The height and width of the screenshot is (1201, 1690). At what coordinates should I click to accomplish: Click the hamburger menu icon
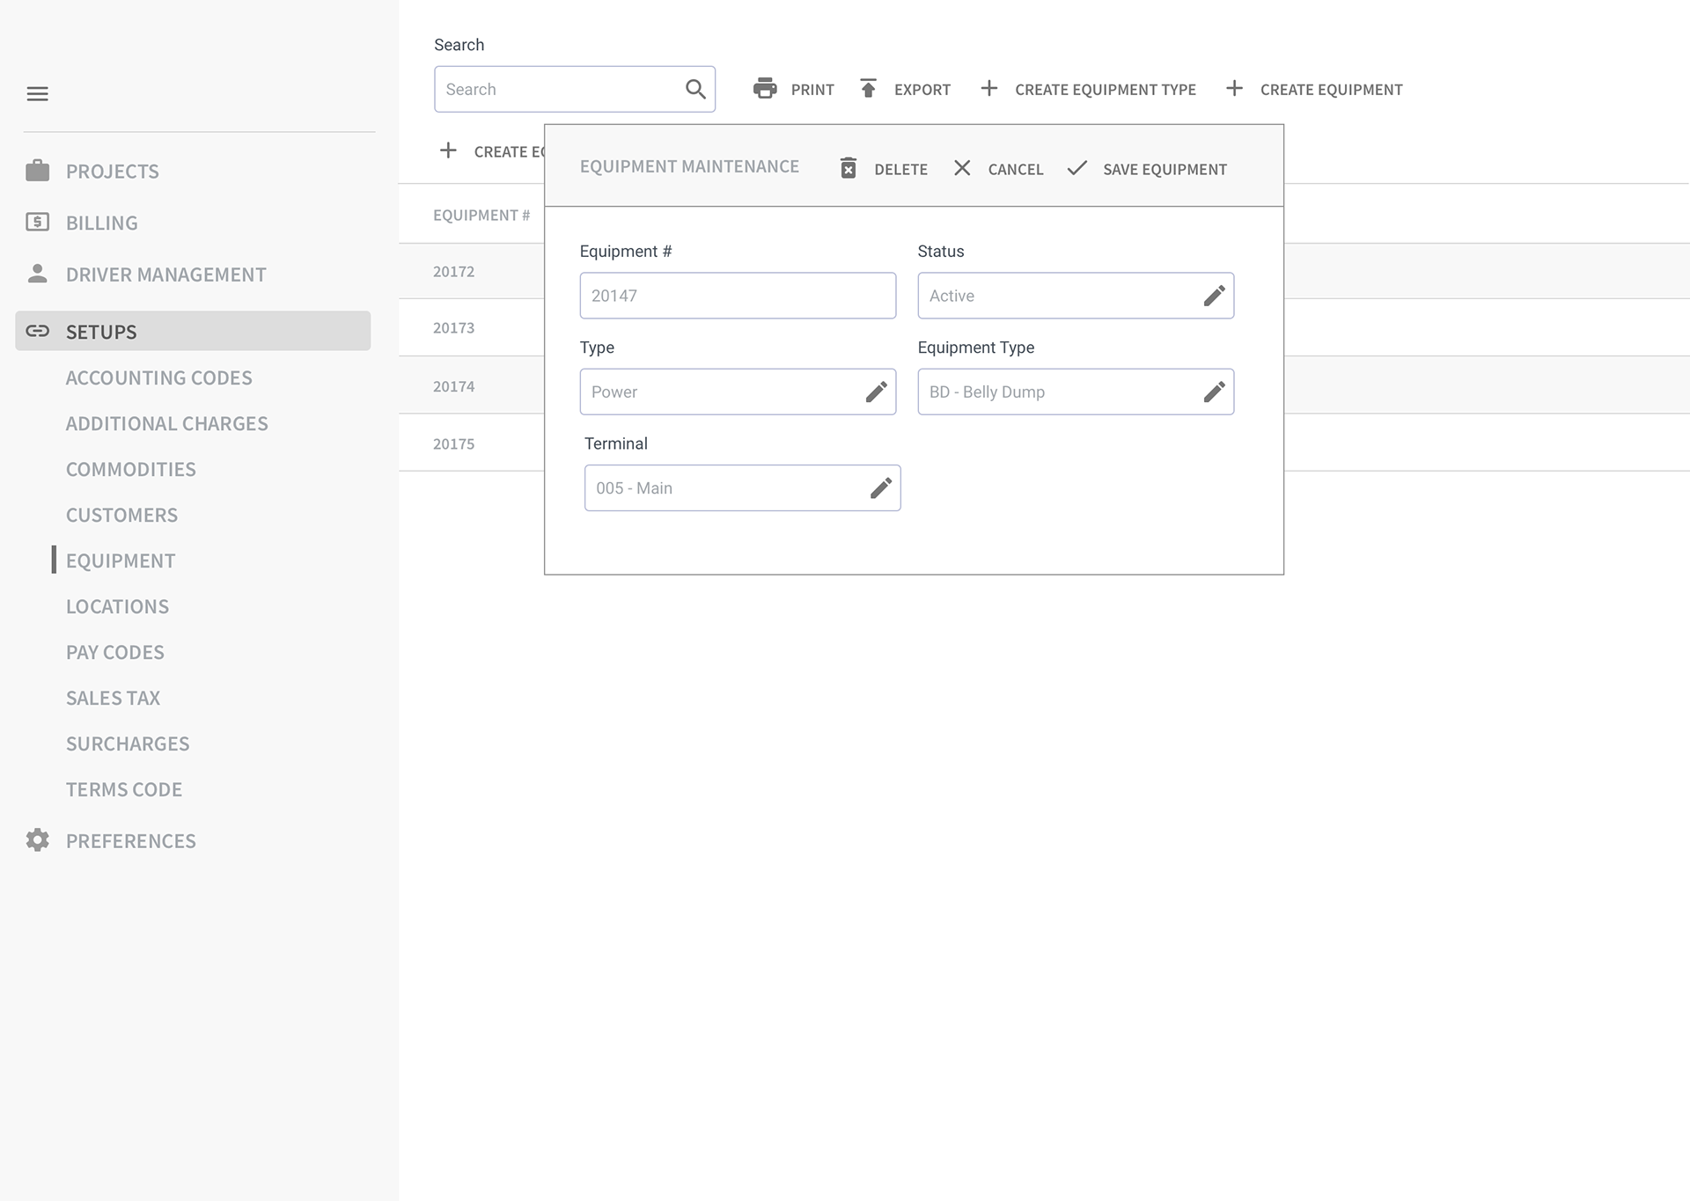point(37,94)
